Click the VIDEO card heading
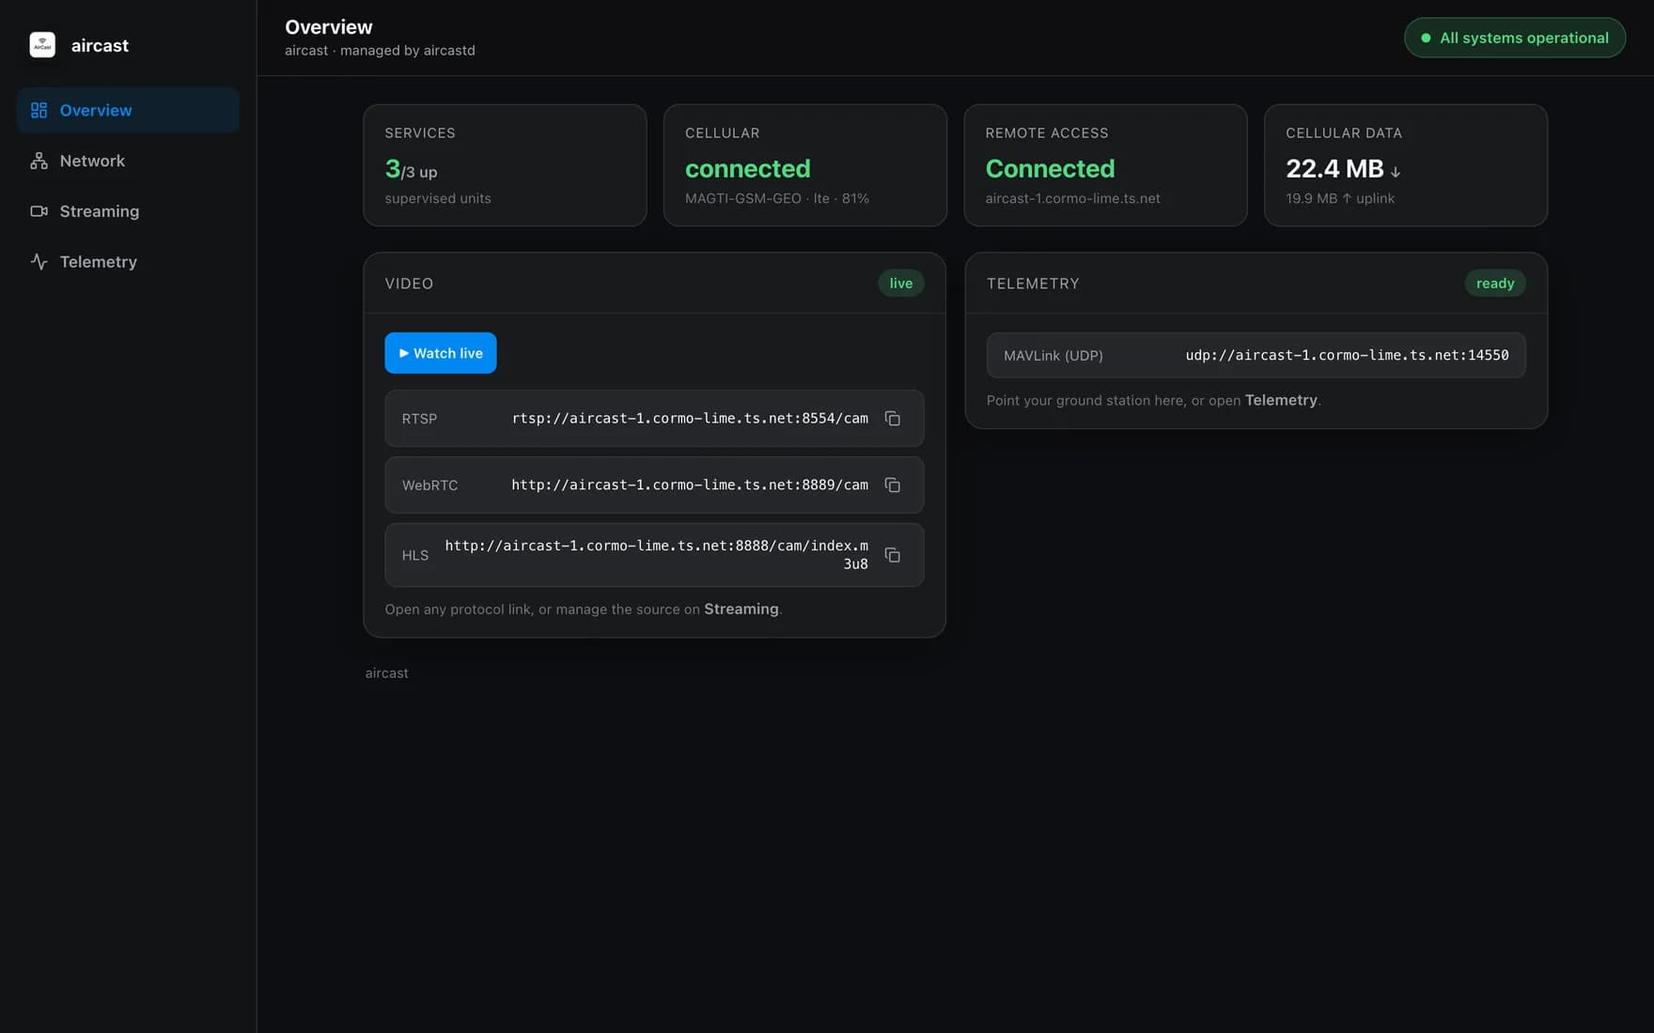 [x=409, y=284]
